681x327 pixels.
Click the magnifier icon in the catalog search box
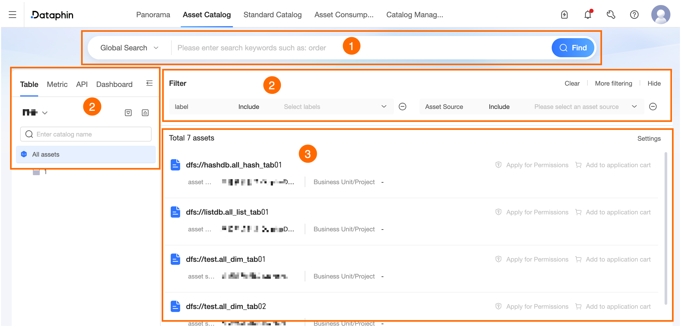[x=29, y=134]
